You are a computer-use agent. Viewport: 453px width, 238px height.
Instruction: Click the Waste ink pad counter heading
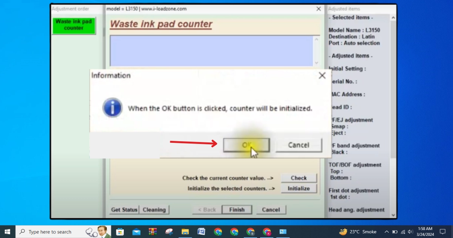pos(161,24)
